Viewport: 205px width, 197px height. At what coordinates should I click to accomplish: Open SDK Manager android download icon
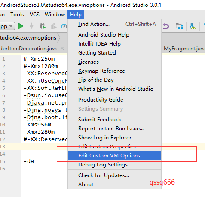[x=193, y=26]
